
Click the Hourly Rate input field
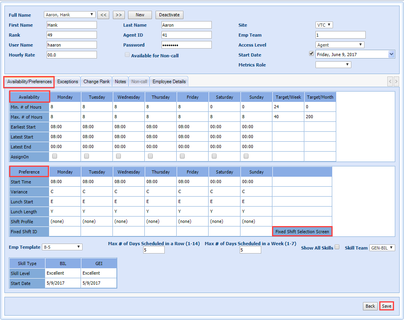point(71,55)
